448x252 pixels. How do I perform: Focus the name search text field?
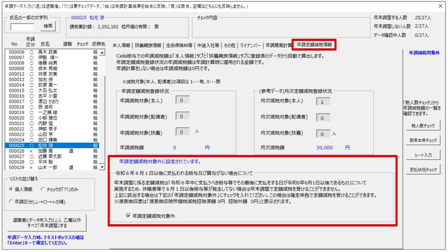pos(22,26)
